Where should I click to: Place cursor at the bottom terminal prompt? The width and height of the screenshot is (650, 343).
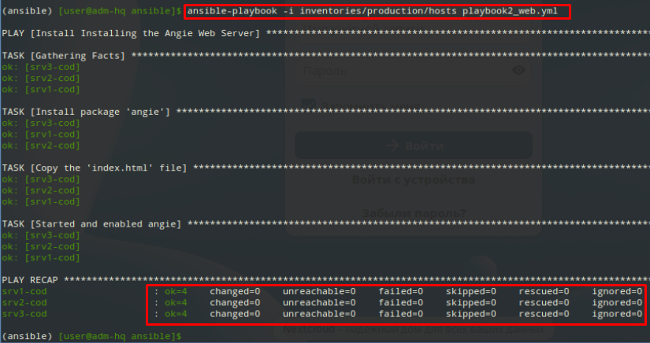pyautogui.click(x=184, y=336)
